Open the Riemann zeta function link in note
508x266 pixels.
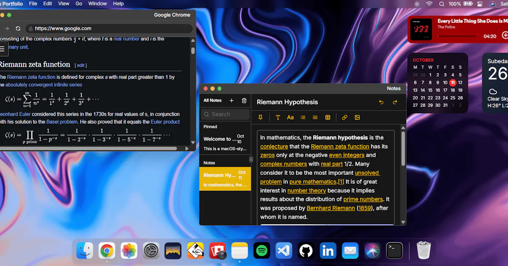340,147
